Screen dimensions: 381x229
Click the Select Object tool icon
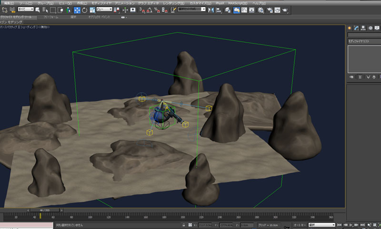point(38,10)
